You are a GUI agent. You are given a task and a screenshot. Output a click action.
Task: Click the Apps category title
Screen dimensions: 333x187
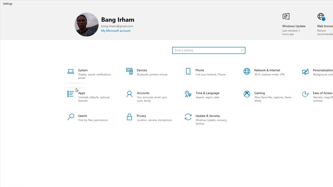tap(82, 93)
